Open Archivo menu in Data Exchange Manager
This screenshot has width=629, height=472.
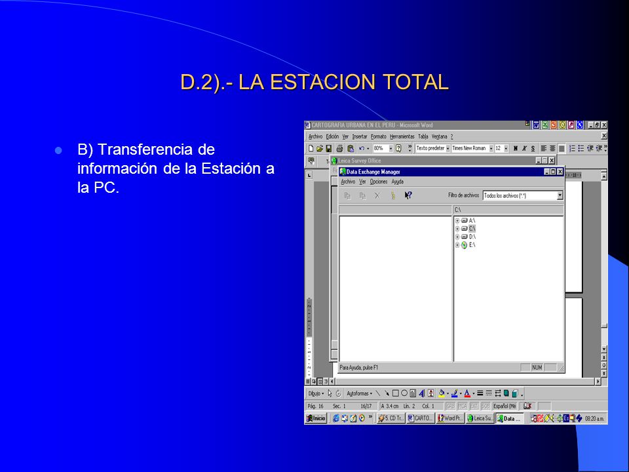coord(348,182)
